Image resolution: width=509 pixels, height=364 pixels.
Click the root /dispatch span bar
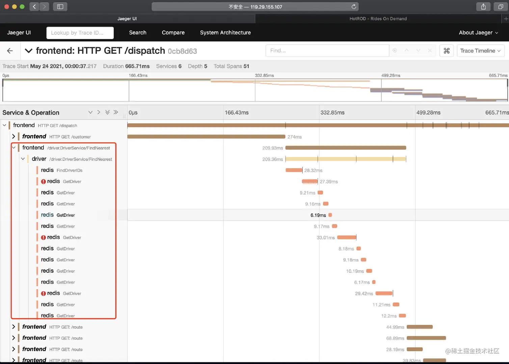(x=318, y=125)
